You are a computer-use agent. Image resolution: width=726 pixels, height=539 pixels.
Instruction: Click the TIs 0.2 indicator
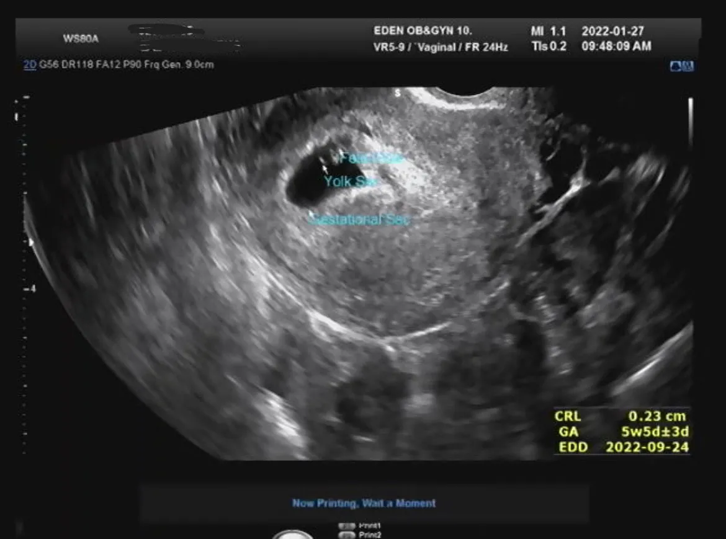[x=549, y=47]
